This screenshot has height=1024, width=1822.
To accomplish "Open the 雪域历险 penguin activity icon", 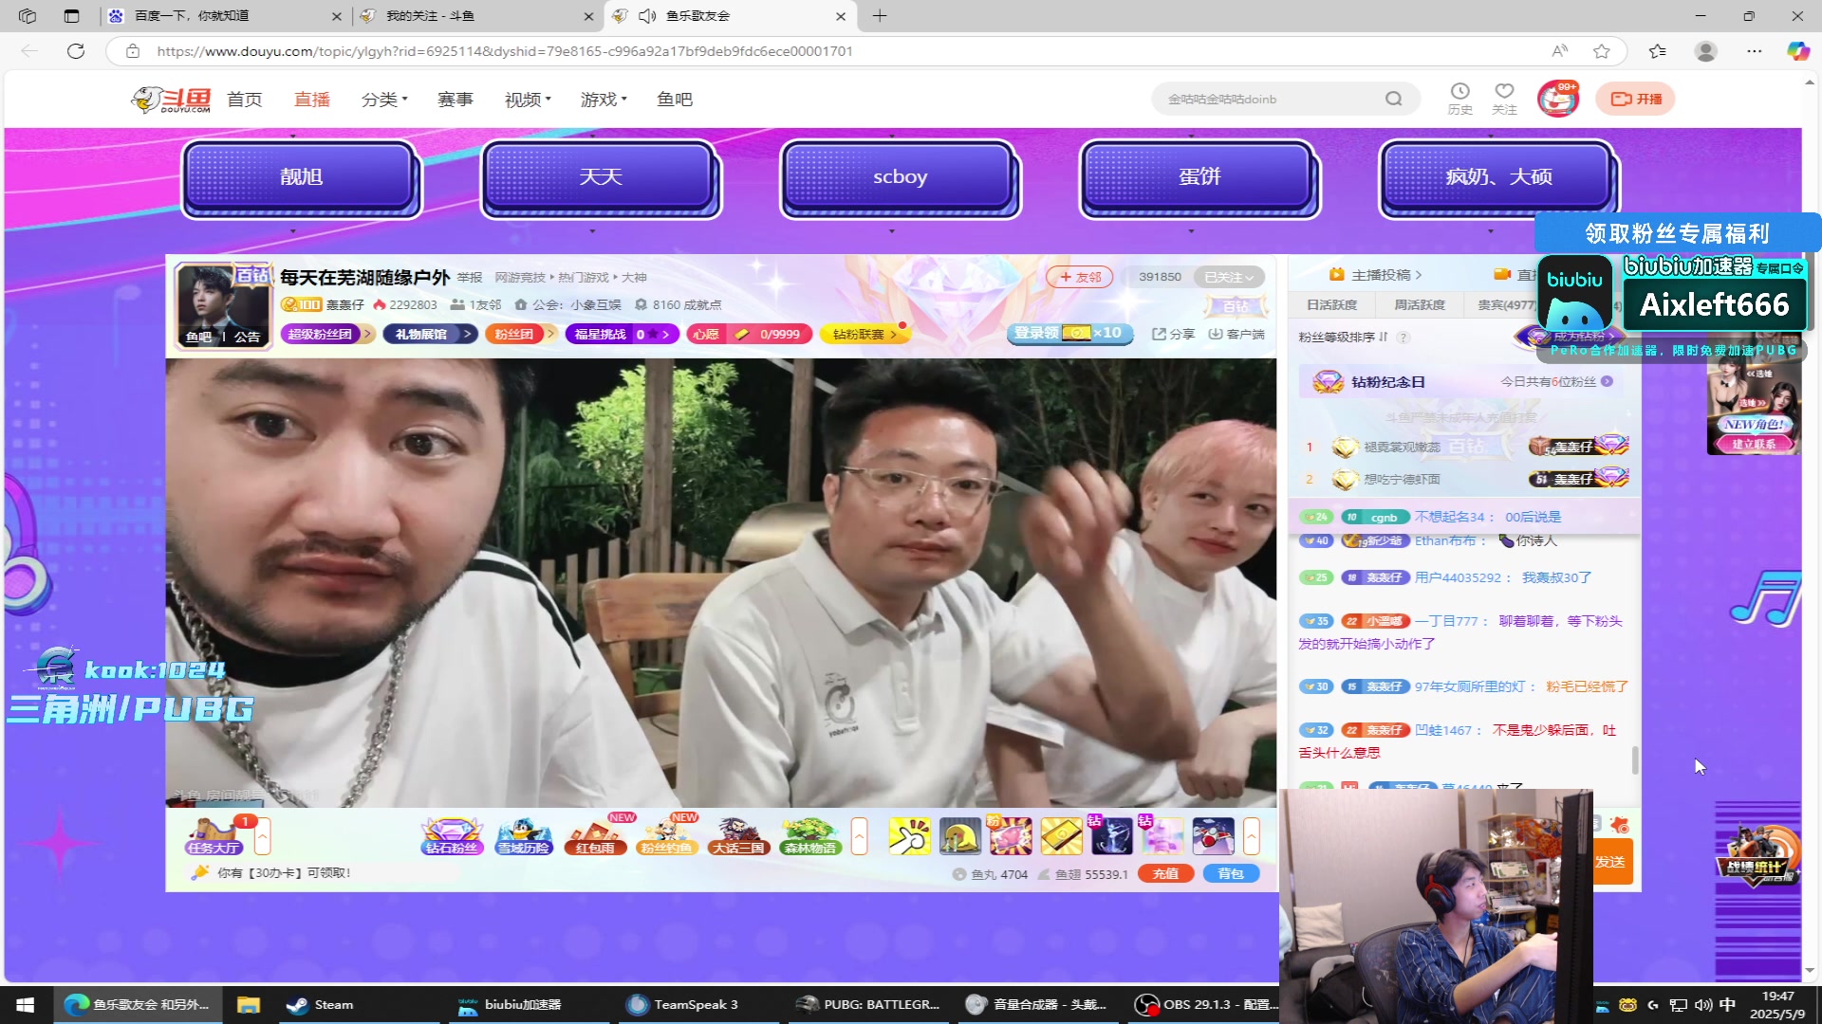I will coord(524,836).
